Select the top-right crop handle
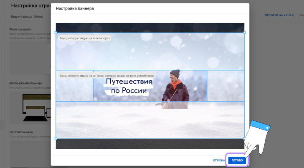Viewport: 304px width, 168px height. point(244,33)
